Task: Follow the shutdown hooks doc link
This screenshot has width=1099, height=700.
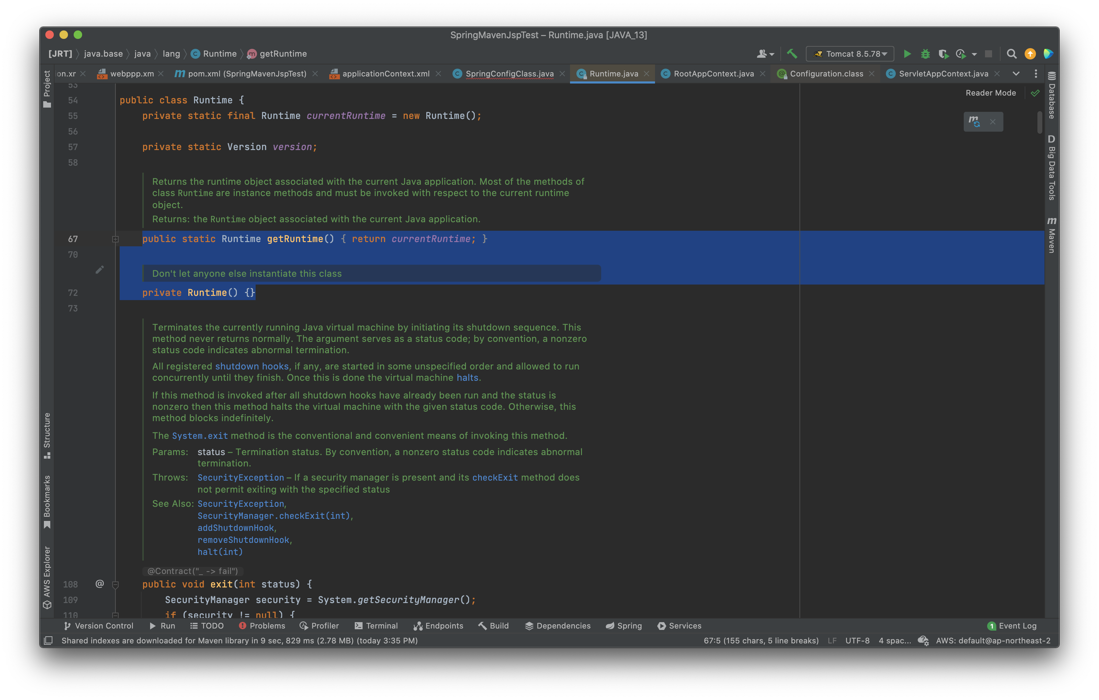Action: click(251, 366)
